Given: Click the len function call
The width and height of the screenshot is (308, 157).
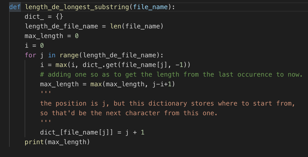Looking at the screenshot, I should pos(116,26).
